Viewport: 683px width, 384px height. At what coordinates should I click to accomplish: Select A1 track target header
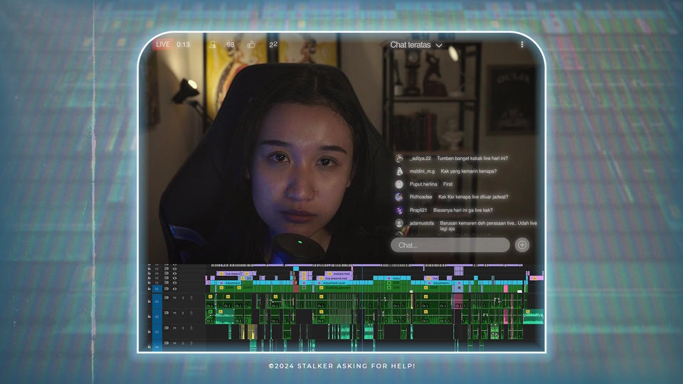pyautogui.click(x=157, y=302)
